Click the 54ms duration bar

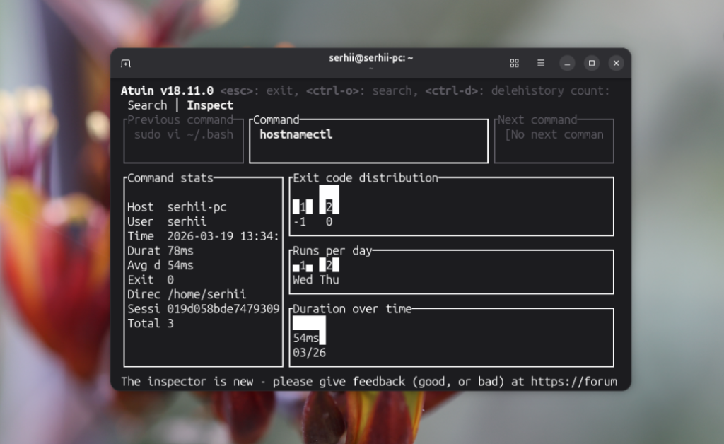click(309, 331)
